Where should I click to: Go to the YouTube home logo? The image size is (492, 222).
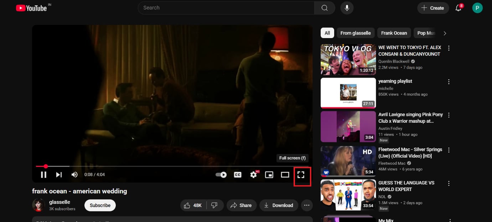pyautogui.click(x=31, y=8)
